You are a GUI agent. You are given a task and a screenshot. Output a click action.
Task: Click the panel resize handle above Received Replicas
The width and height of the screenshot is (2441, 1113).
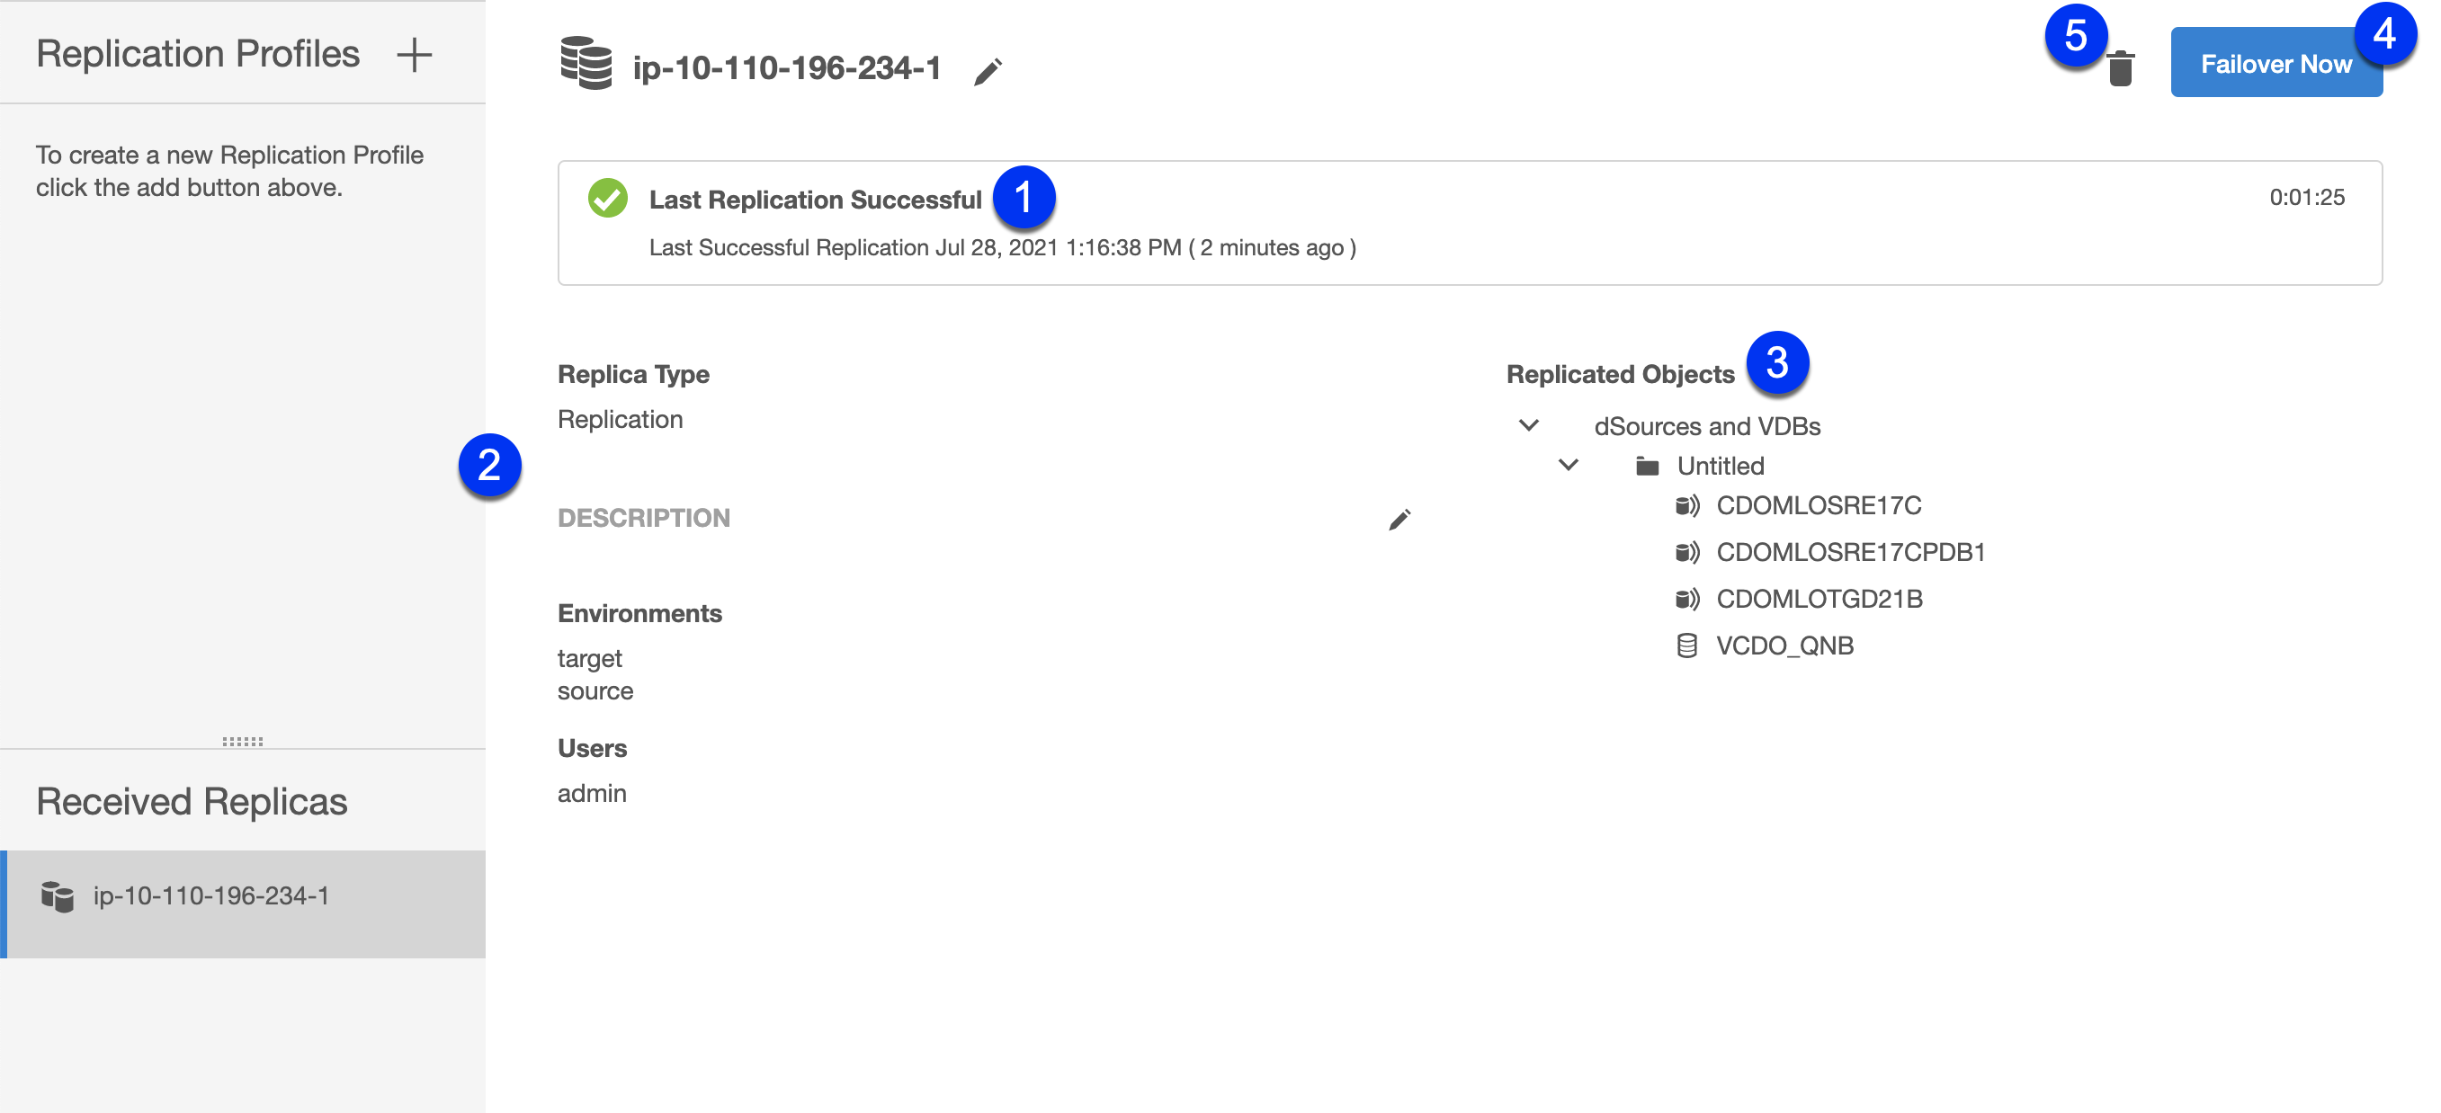[243, 741]
